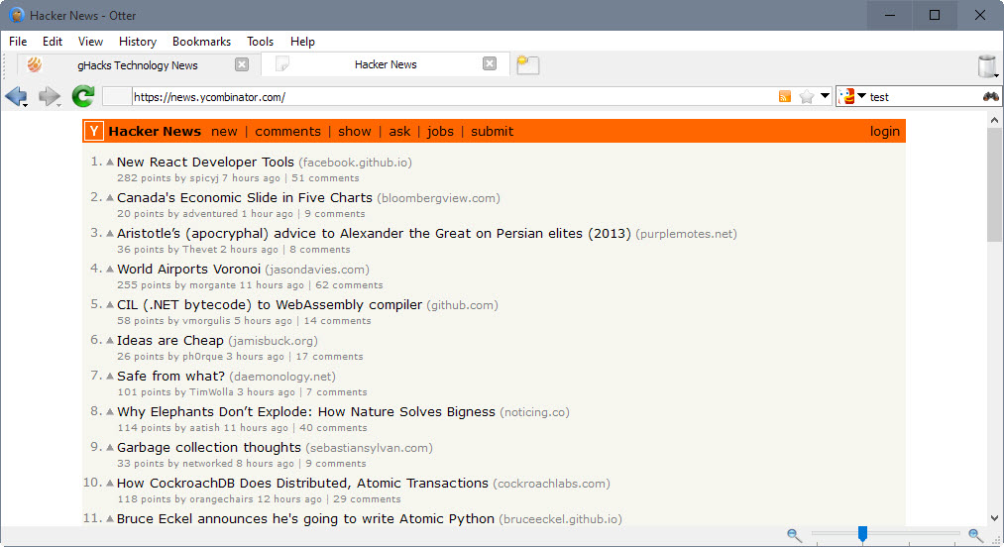
Task: Close the Hacker News tab
Action: click(490, 63)
